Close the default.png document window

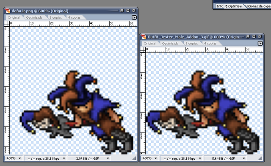134,11
